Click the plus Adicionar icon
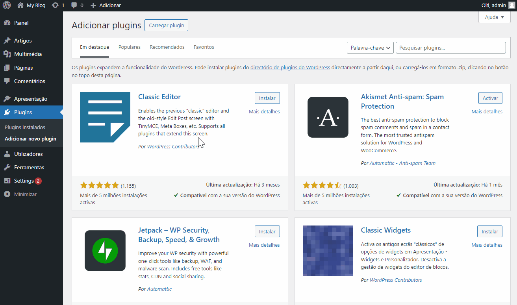Image resolution: width=517 pixels, height=305 pixels. [x=93, y=6]
